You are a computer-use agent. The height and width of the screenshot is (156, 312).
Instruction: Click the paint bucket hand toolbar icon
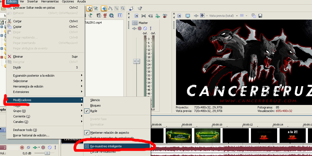point(131,8)
